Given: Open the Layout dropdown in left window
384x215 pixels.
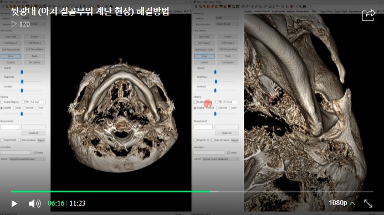Looking at the screenshot, I should coord(27,159).
